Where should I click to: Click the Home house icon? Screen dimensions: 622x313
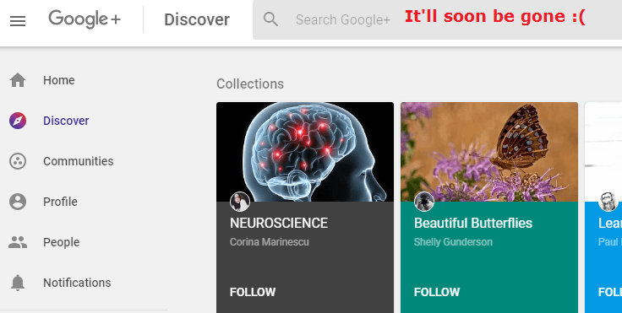pos(18,80)
